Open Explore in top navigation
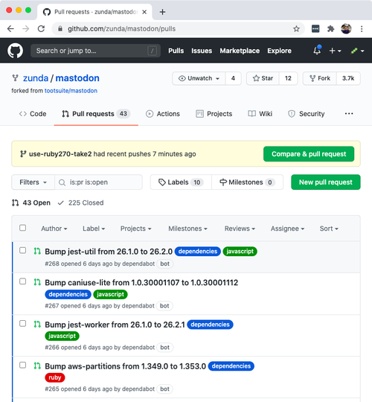 pos(279,51)
